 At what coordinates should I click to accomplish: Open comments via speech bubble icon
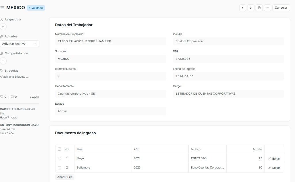pos(12,97)
